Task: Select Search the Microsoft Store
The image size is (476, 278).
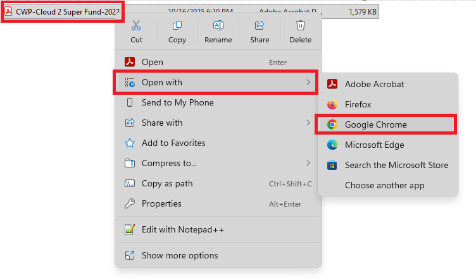Action: tap(396, 165)
